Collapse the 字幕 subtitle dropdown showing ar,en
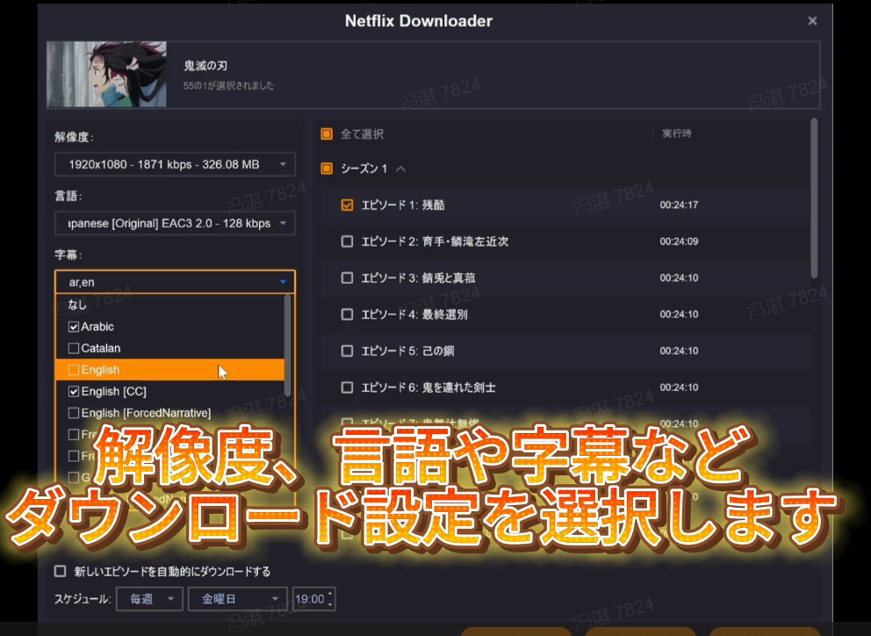The image size is (871, 636). pos(175,282)
